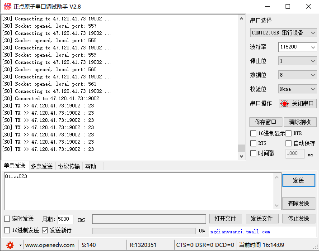Click the R:1320351 received counter
Screen dimensions: 319x251
pos(143,245)
